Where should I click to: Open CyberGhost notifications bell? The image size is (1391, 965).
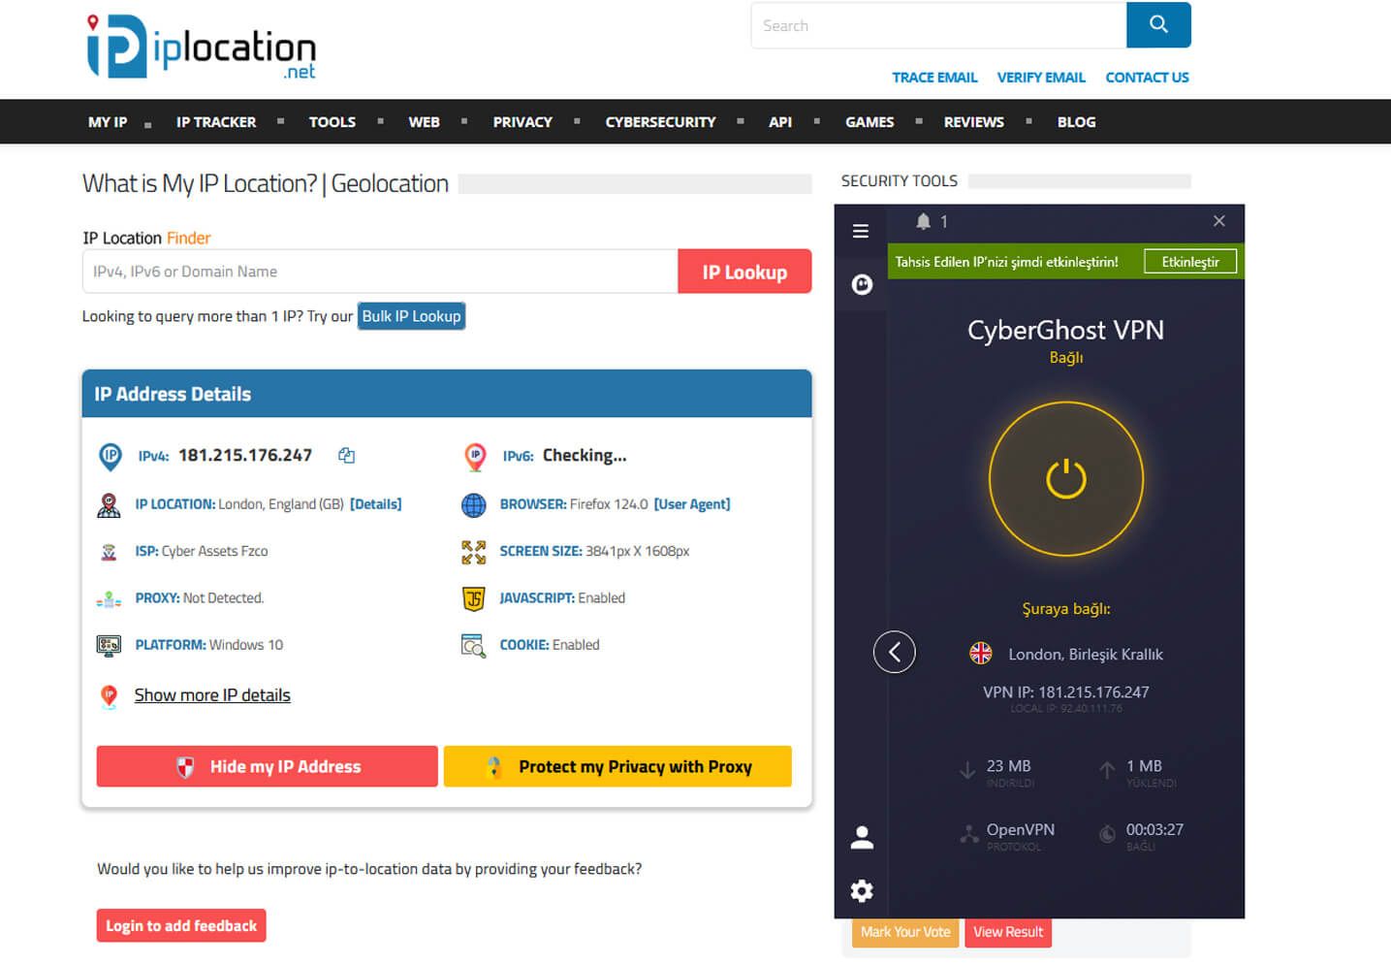coord(924,221)
